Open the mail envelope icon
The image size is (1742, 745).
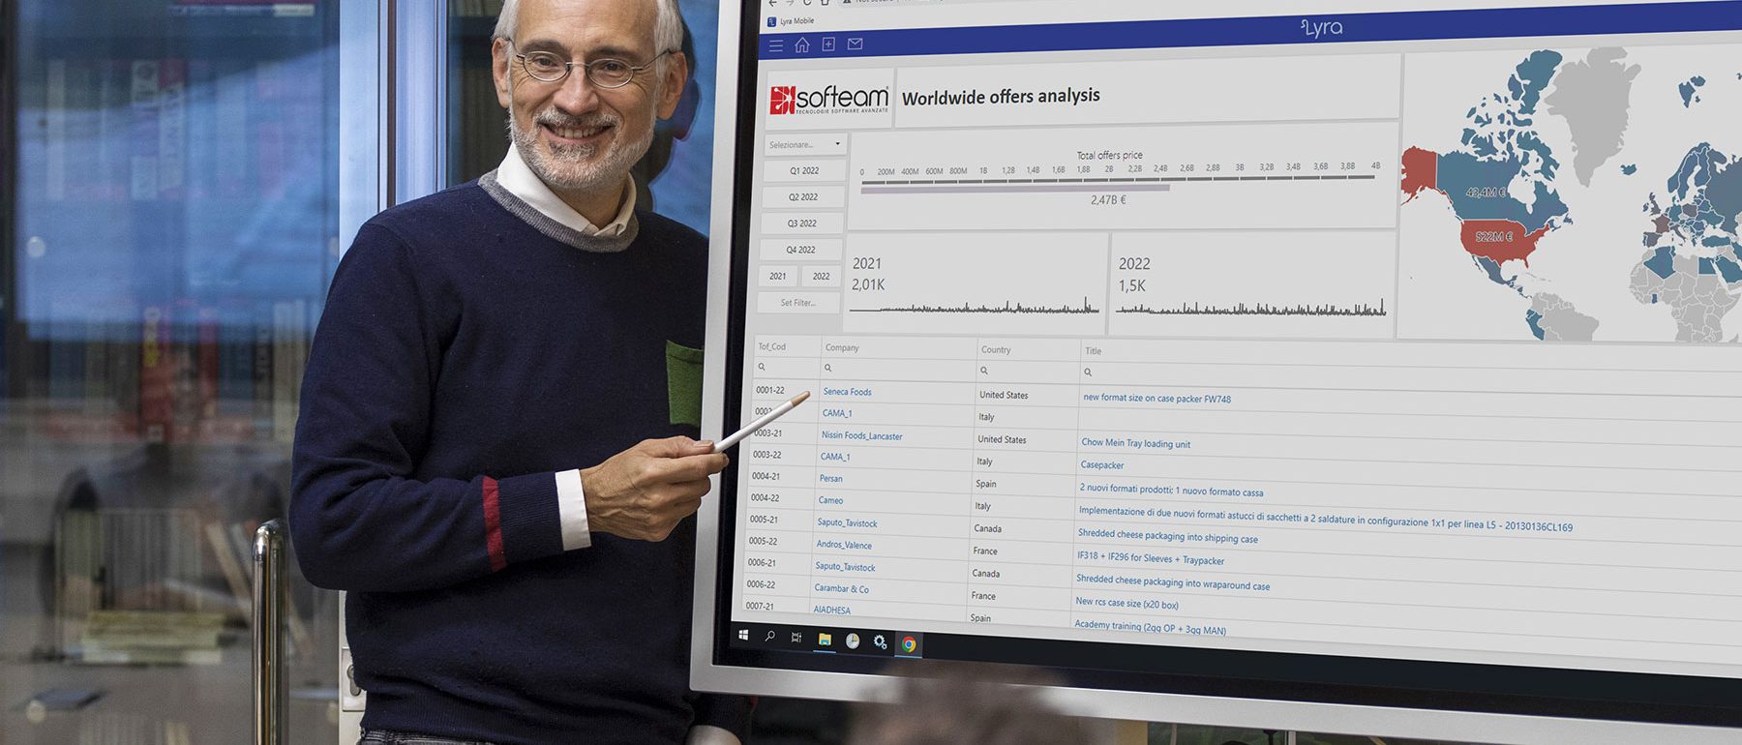pyautogui.click(x=855, y=44)
